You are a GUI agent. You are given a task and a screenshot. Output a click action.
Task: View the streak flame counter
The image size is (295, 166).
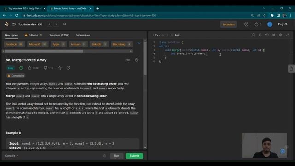click(258, 24)
